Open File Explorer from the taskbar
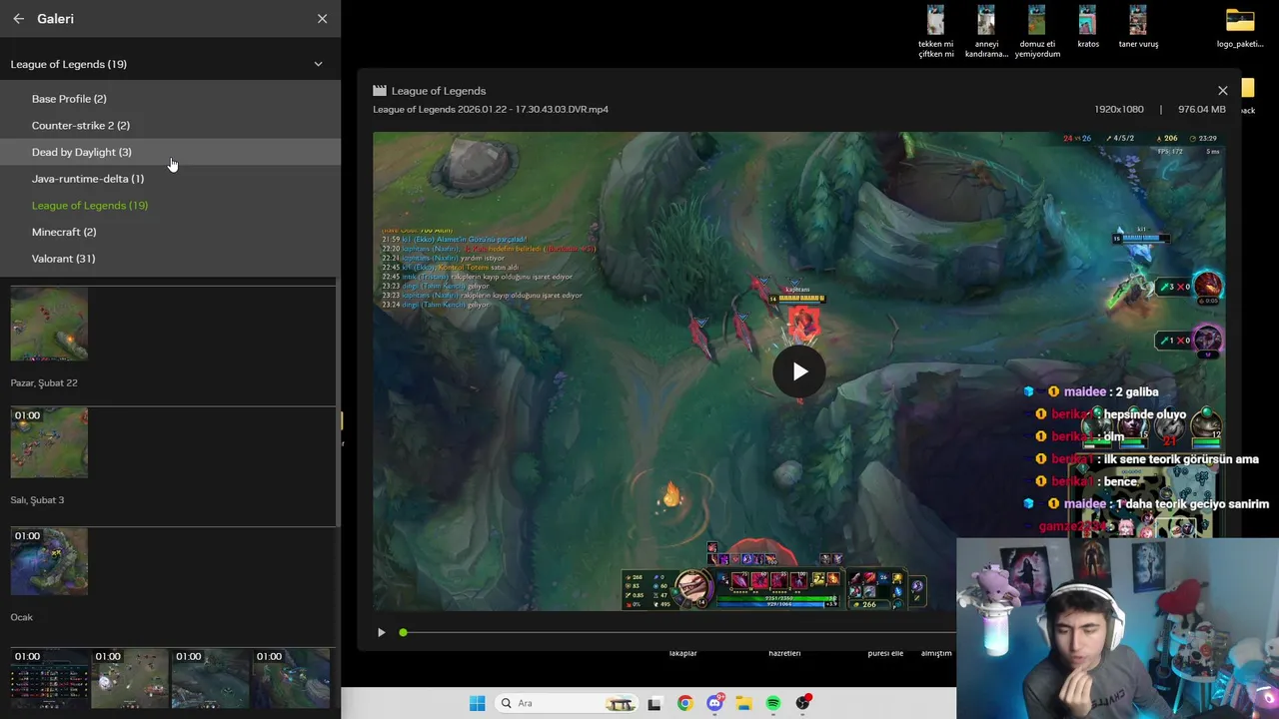Viewport: 1279px width, 719px height. pyautogui.click(x=743, y=703)
